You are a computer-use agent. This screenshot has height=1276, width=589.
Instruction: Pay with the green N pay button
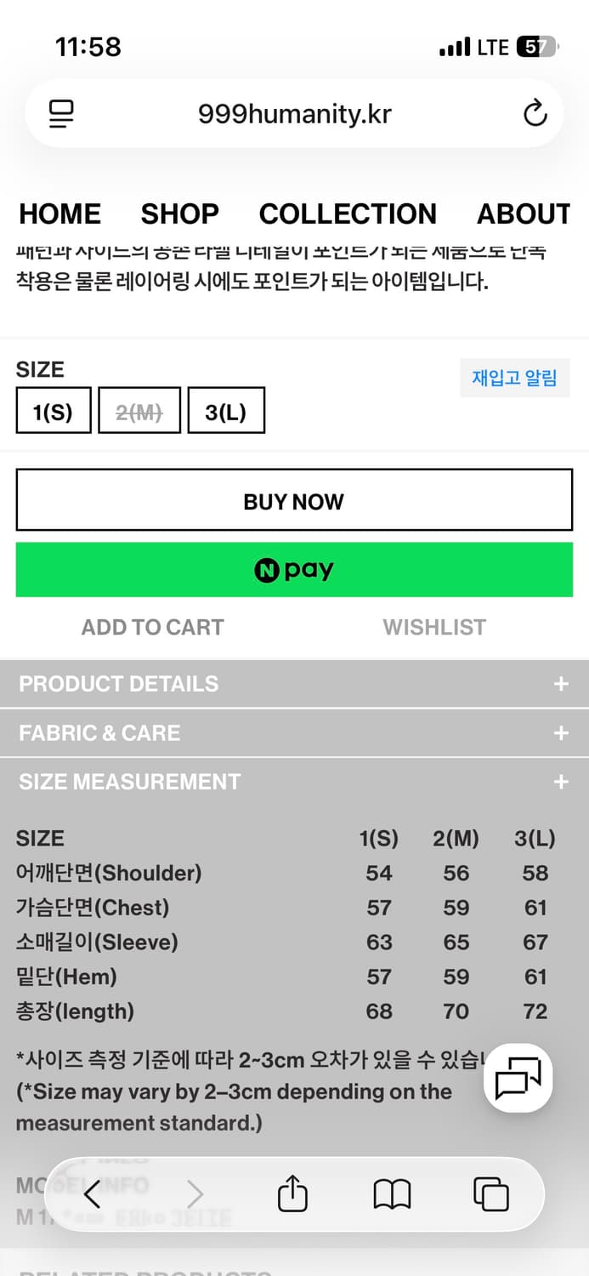294,570
